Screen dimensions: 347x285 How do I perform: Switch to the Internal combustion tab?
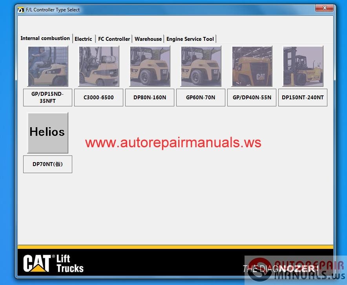(45, 38)
